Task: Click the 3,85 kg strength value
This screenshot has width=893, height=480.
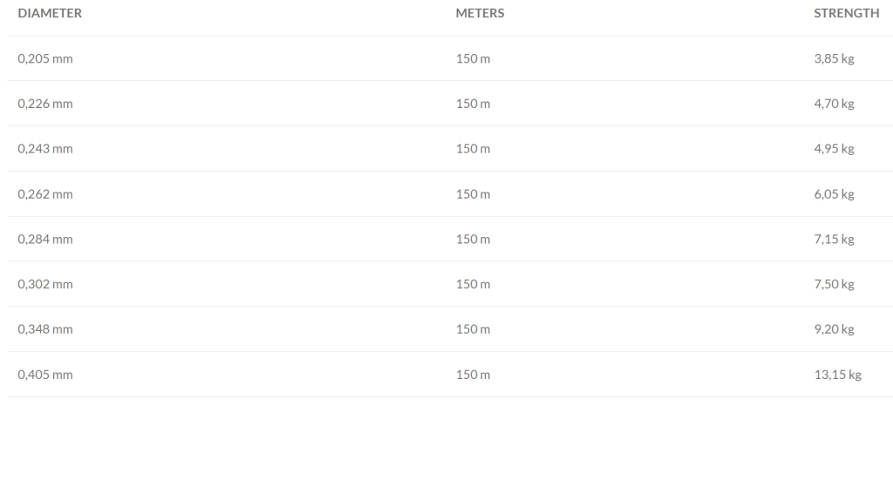Action: [834, 58]
